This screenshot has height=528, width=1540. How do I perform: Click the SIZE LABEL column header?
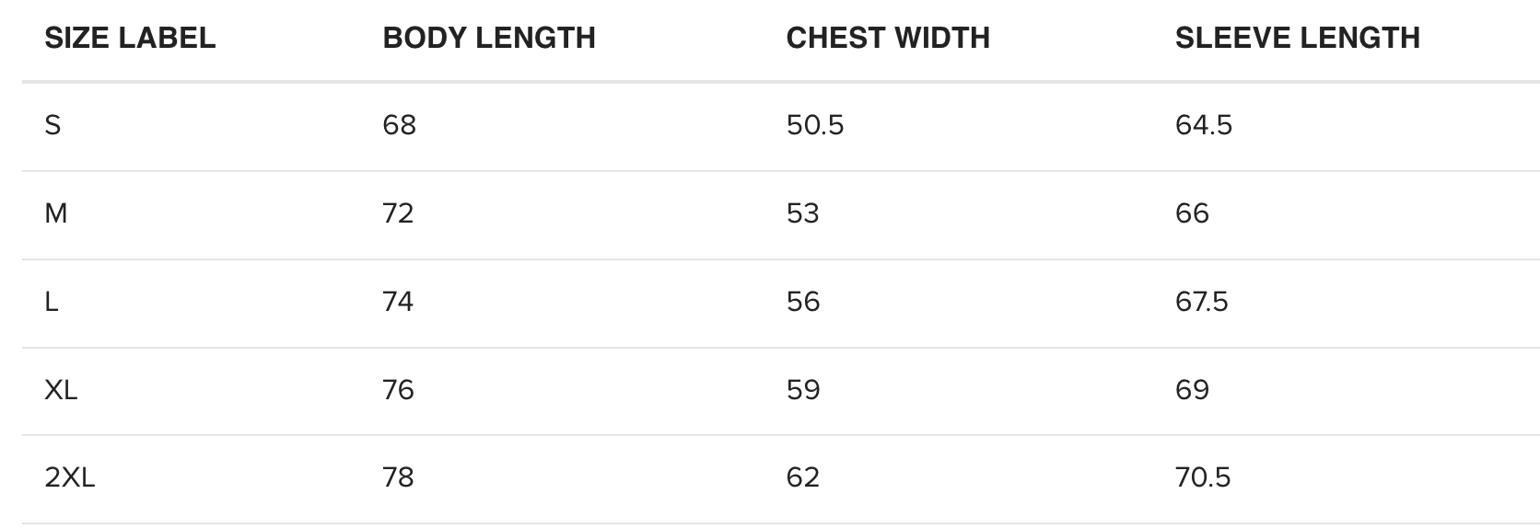click(x=130, y=38)
